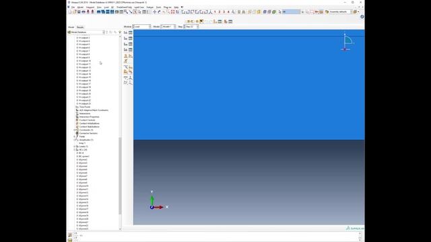Open the Plug-ins menu
The image size is (431, 242).
click(168, 7)
